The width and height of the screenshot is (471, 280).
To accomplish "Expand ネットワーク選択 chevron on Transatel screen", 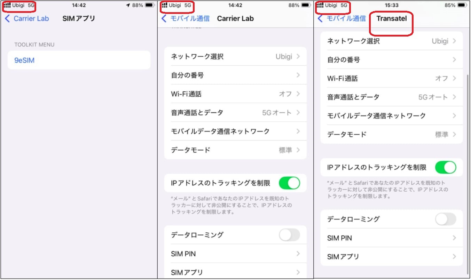I will (454, 41).
